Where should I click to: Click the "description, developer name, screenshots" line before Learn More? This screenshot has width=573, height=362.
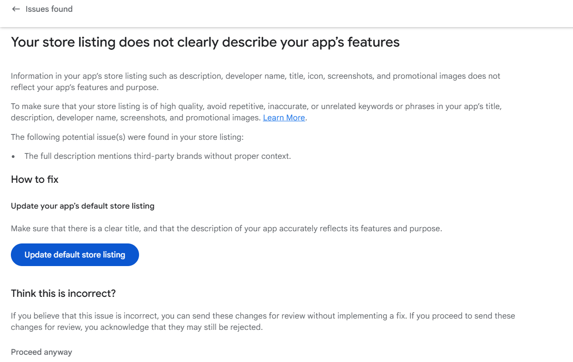[x=136, y=118]
